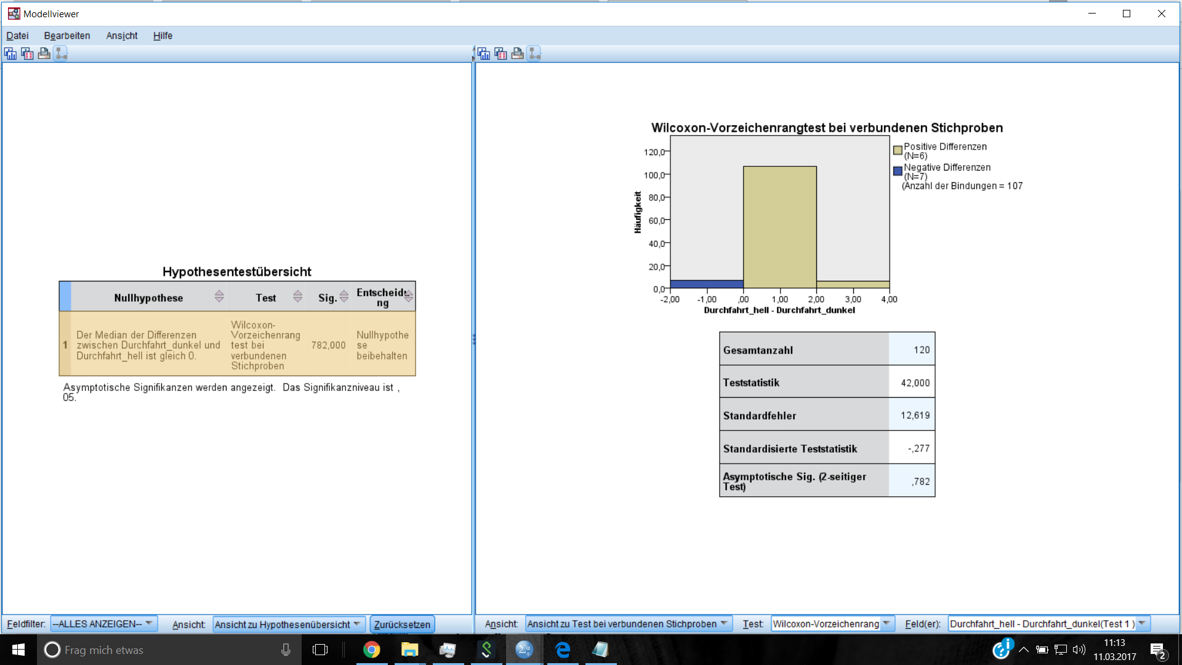Image resolution: width=1182 pixels, height=665 pixels.
Task: Open the SPSS output viewer taskbar icon with chart window
Action: click(448, 650)
